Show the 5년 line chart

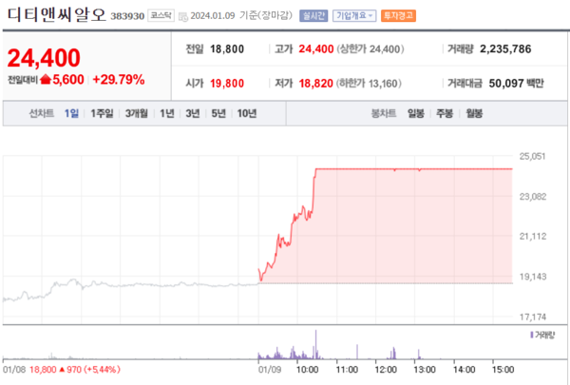click(x=218, y=113)
